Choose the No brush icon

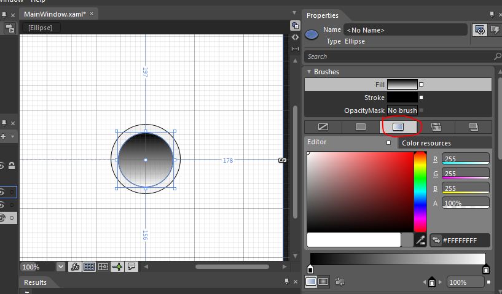(323, 127)
